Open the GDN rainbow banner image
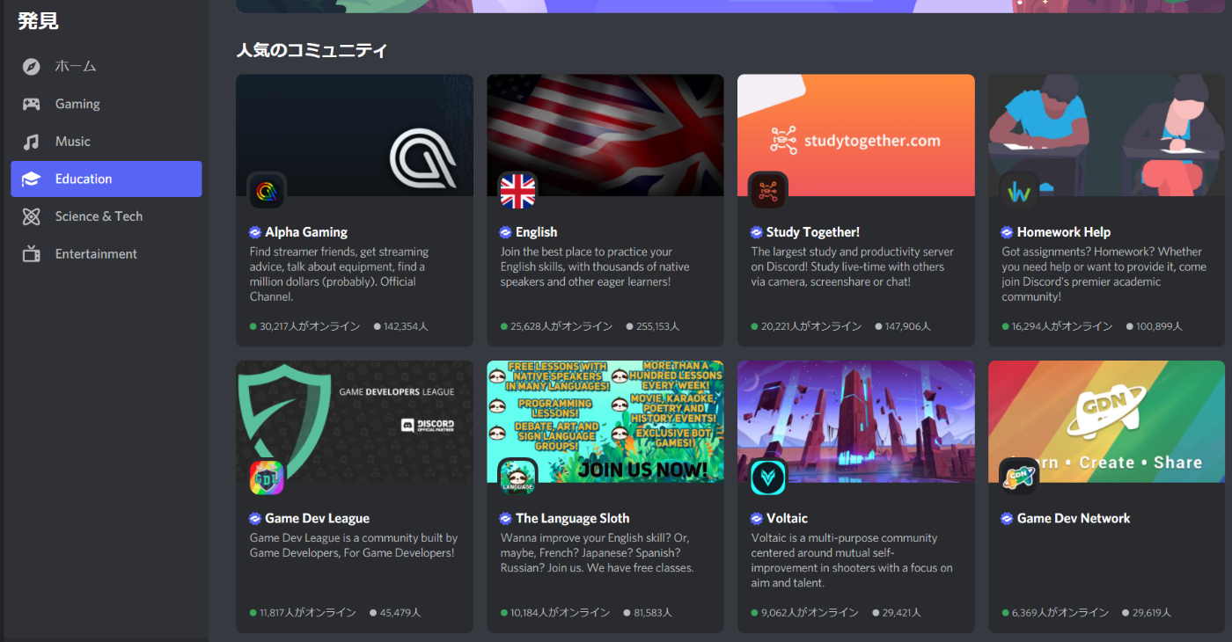 coord(1107,421)
